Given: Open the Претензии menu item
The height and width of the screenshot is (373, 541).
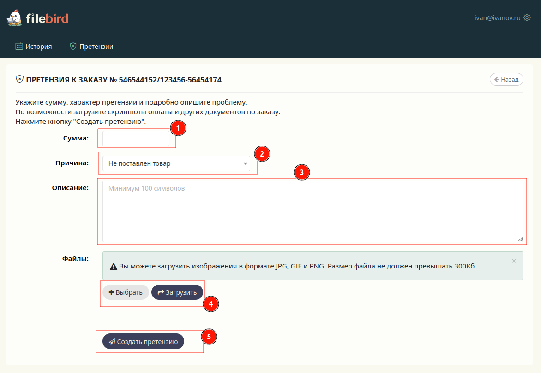Looking at the screenshot, I should point(91,46).
